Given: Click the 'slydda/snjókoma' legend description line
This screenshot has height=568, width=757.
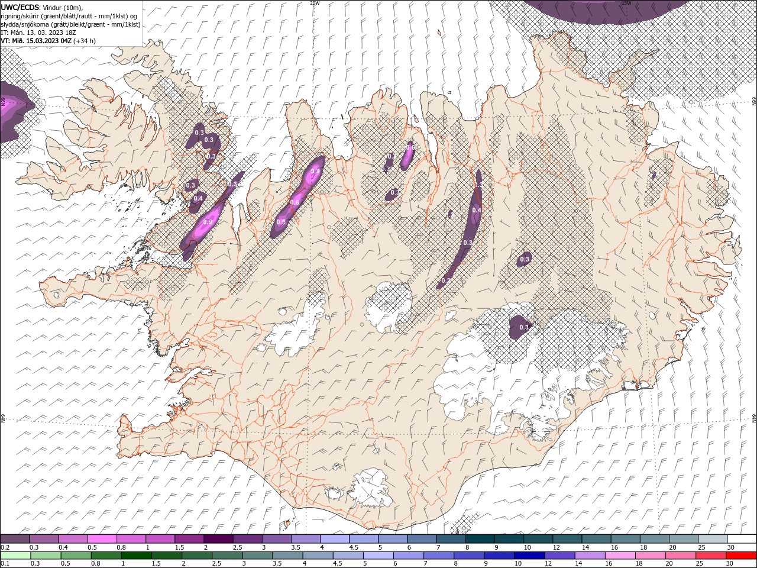Looking at the screenshot, I should tap(70, 24).
